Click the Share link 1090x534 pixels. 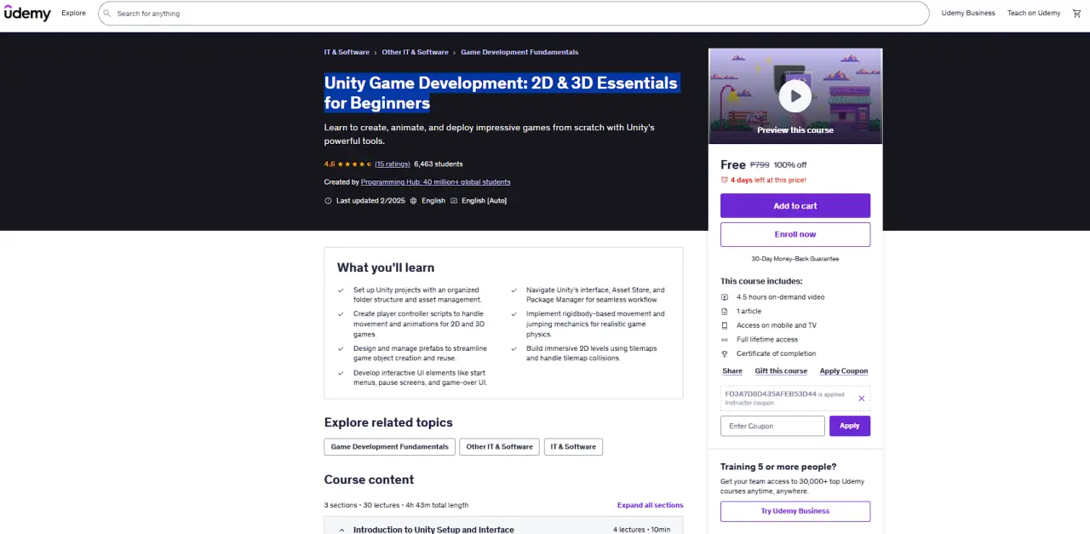pos(732,371)
